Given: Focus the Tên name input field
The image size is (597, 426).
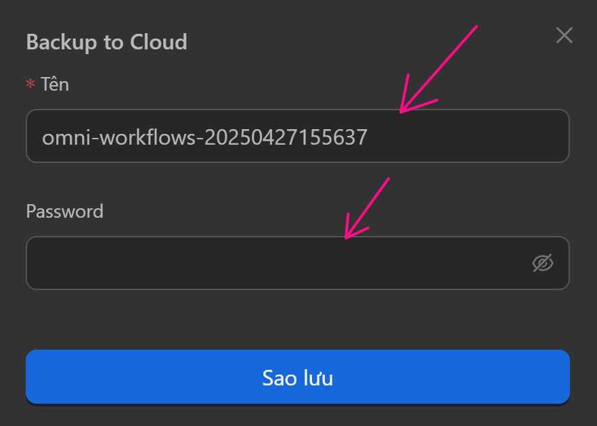Looking at the screenshot, I should 298,137.
